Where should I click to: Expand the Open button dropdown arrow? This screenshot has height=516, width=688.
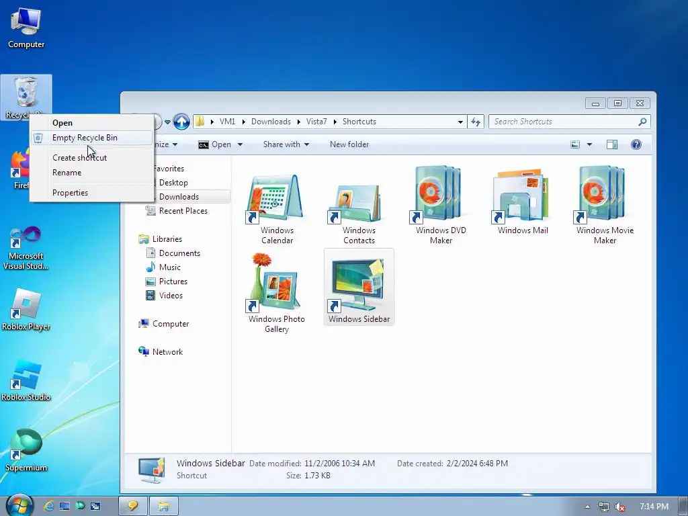click(x=240, y=144)
